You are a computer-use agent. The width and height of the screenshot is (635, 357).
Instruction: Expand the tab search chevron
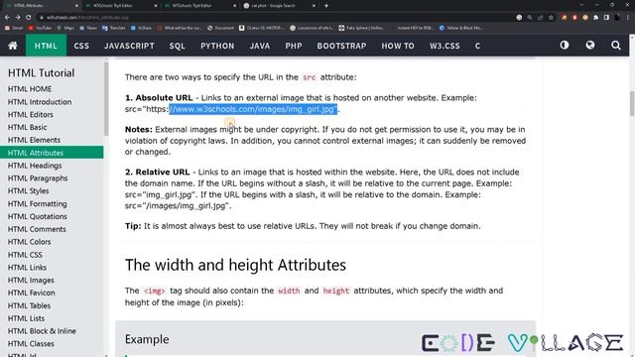click(x=581, y=5)
